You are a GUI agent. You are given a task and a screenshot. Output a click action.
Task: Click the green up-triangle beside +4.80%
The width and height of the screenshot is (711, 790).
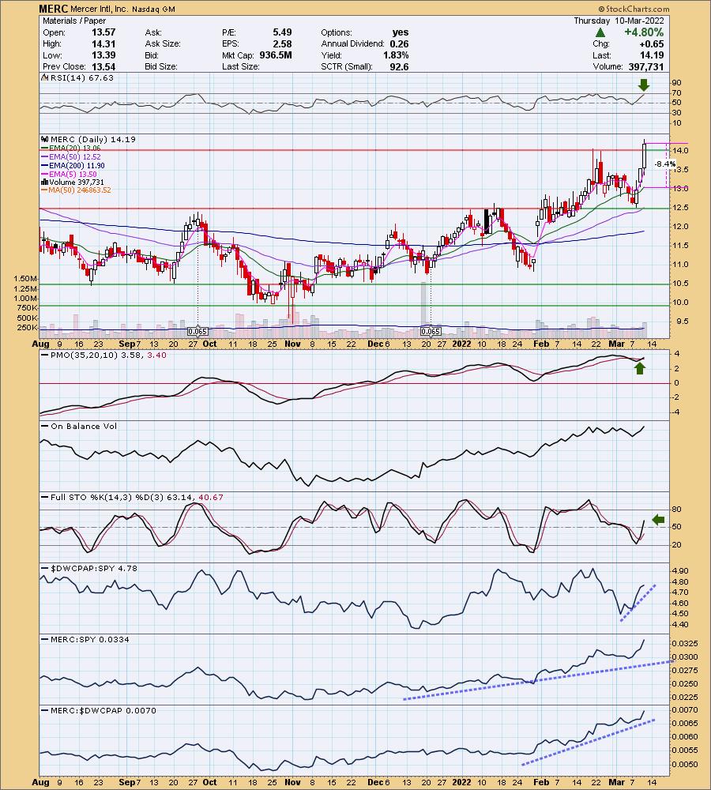point(600,32)
